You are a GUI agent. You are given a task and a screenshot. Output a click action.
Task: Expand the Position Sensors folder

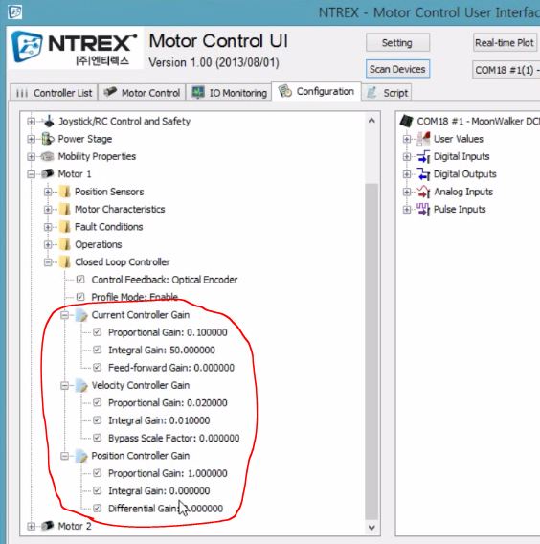pyautogui.click(x=48, y=192)
